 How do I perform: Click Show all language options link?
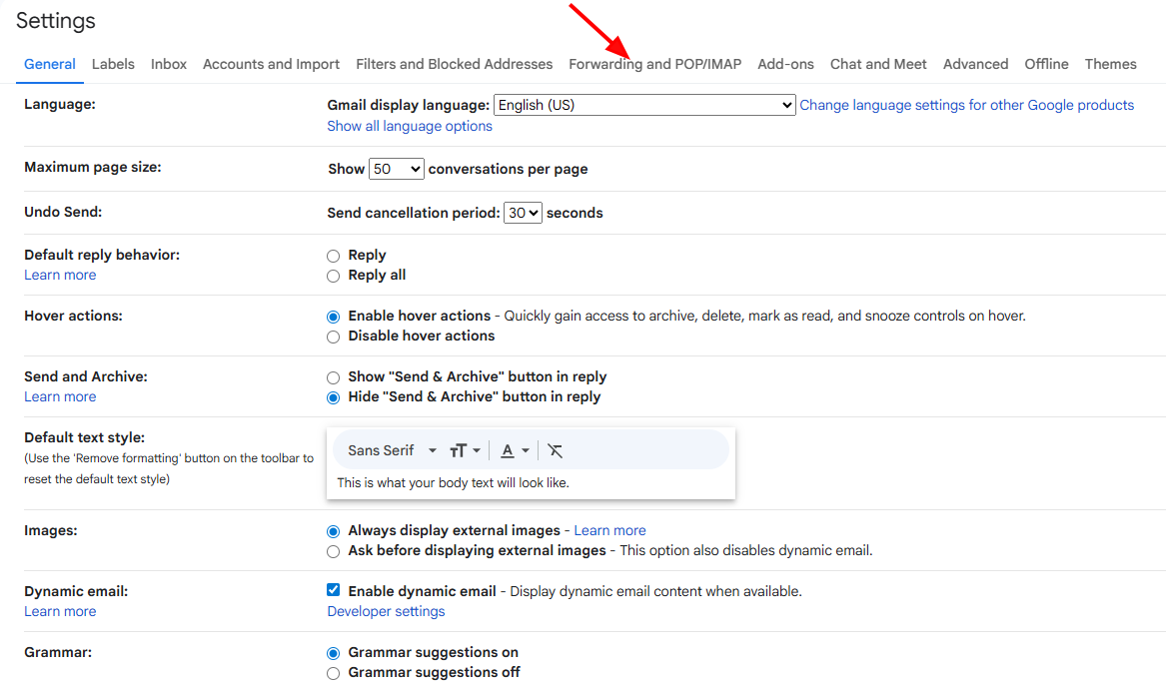(410, 126)
